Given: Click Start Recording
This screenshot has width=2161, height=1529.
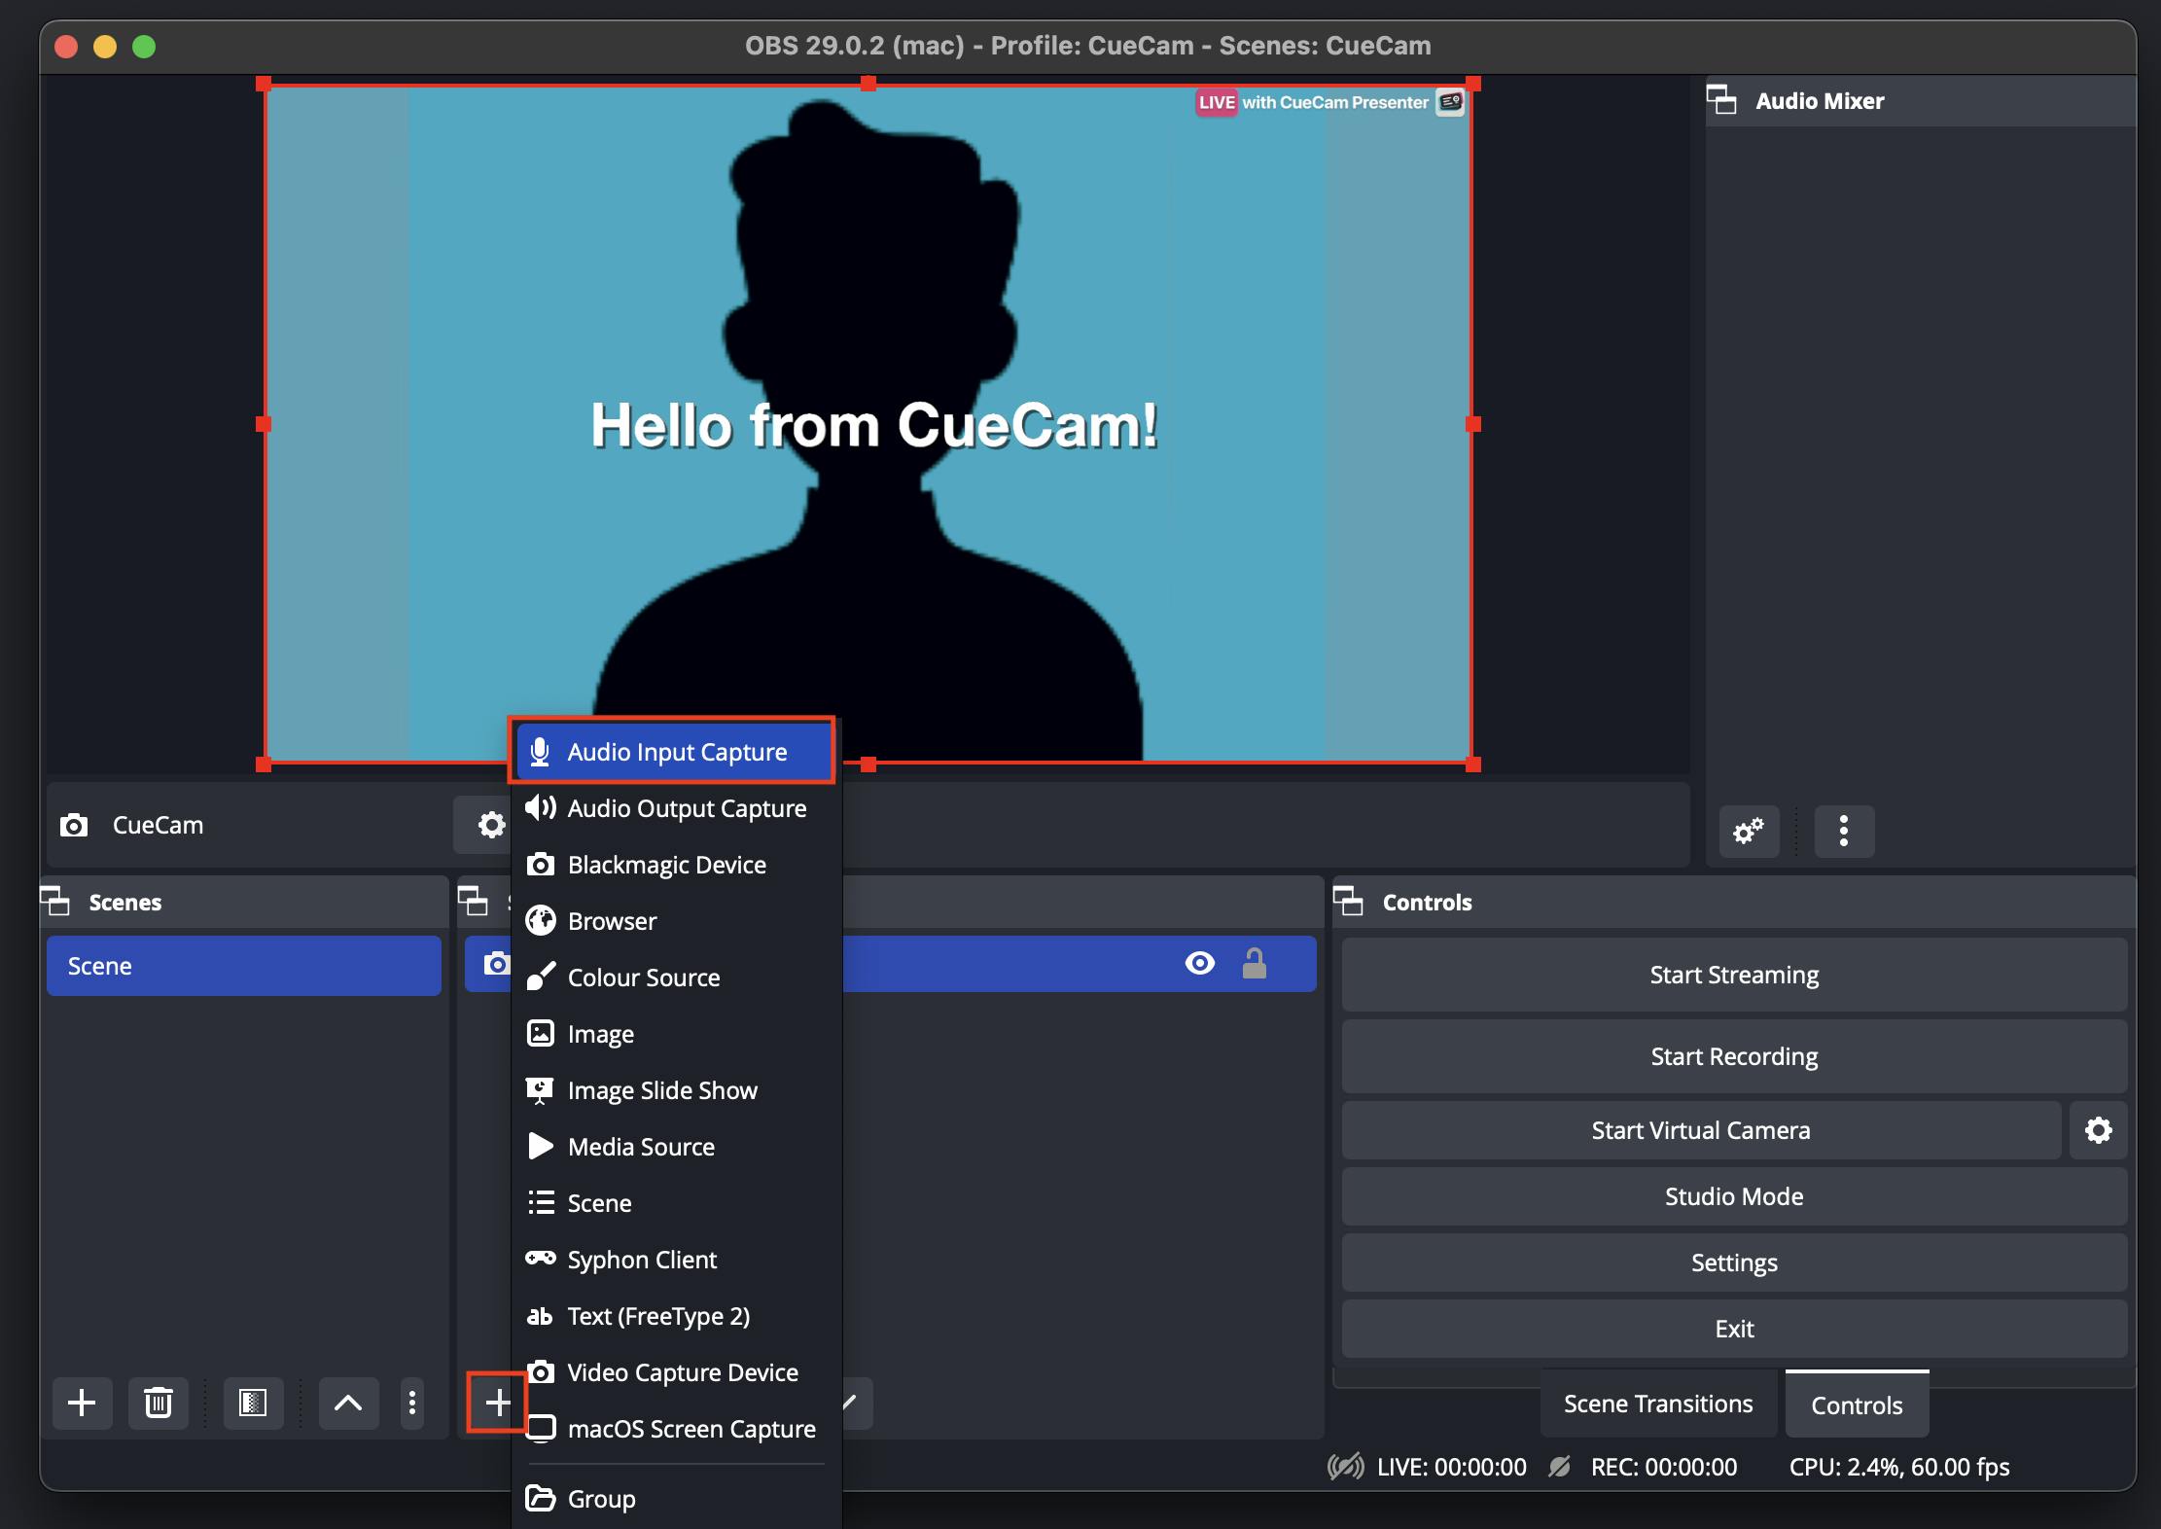Looking at the screenshot, I should click(1734, 1056).
